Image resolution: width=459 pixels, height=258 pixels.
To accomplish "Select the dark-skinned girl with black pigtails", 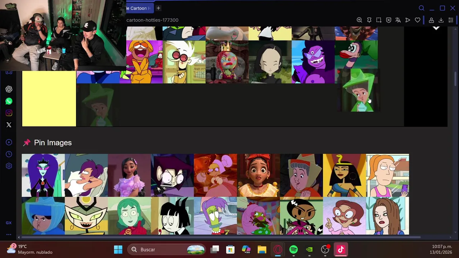I will click(301, 216).
